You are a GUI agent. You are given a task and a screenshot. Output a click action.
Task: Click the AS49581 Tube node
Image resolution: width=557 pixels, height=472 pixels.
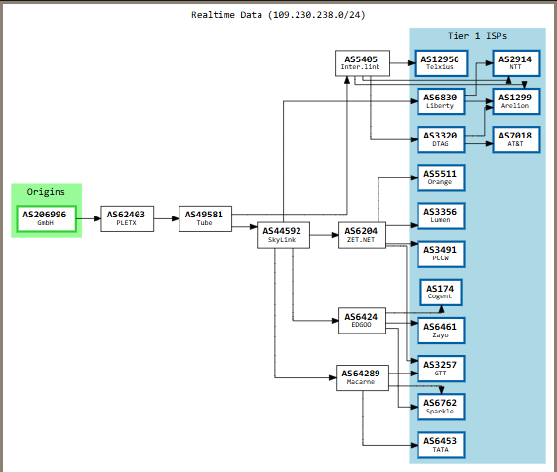[x=205, y=218]
